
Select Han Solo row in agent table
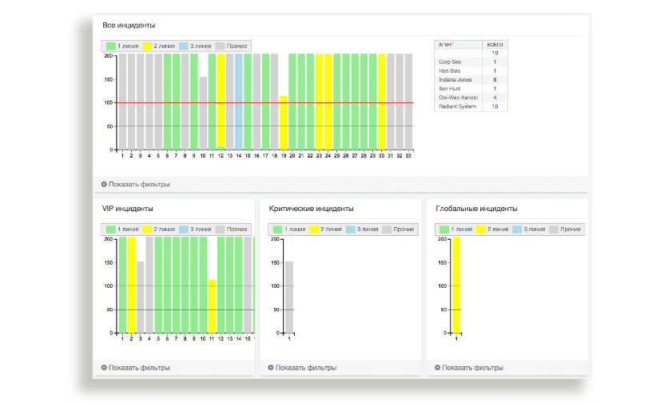[450, 70]
